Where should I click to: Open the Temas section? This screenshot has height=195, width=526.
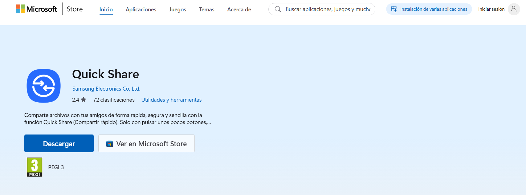[x=206, y=10]
